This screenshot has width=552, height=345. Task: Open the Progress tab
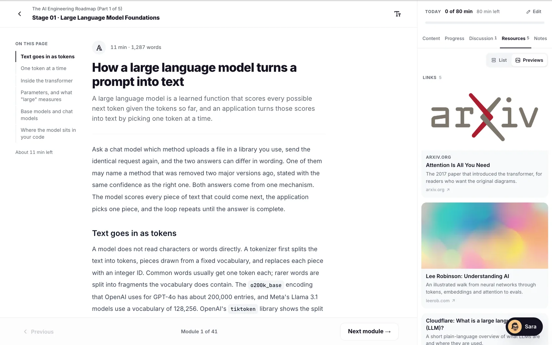(x=454, y=38)
